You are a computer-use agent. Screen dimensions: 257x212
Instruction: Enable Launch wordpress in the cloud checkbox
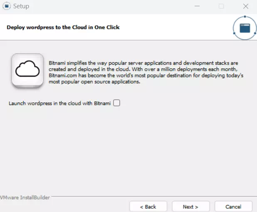click(x=116, y=103)
